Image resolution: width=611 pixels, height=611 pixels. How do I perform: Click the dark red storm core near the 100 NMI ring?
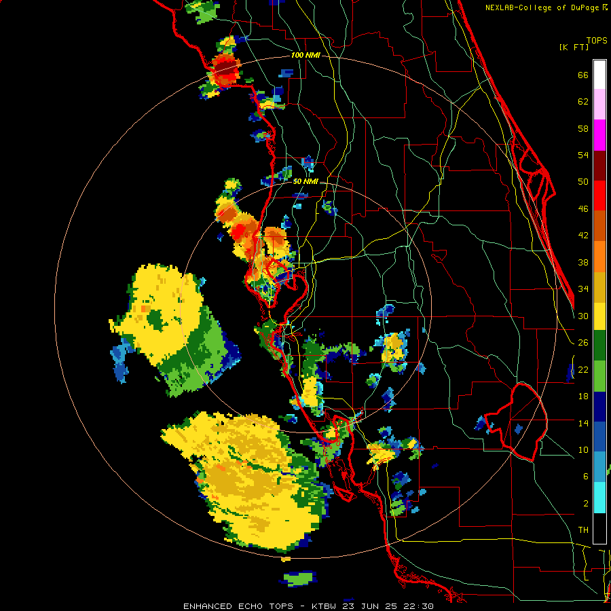click(x=226, y=68)
